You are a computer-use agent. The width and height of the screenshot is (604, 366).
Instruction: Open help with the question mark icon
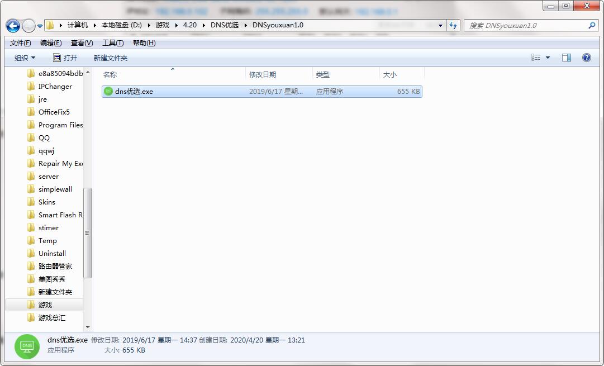pyautogui.click(x=586, y=58)
